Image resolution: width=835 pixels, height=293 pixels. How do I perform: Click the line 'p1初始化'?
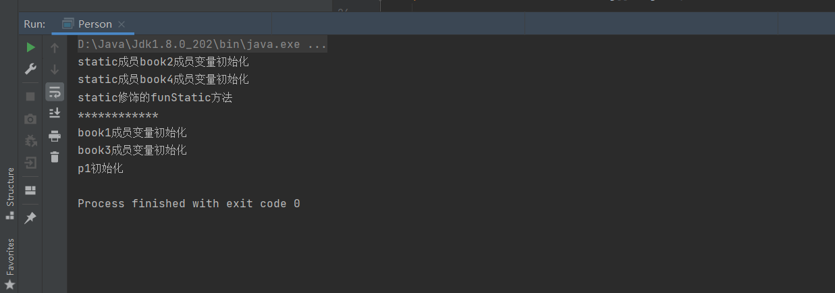click(x=101, y=168)
